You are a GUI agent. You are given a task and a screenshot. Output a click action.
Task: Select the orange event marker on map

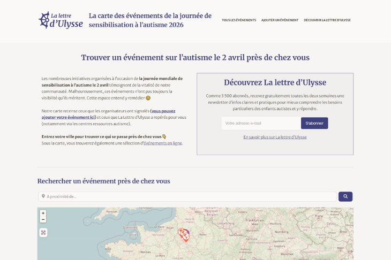click(x=186, y=237)
